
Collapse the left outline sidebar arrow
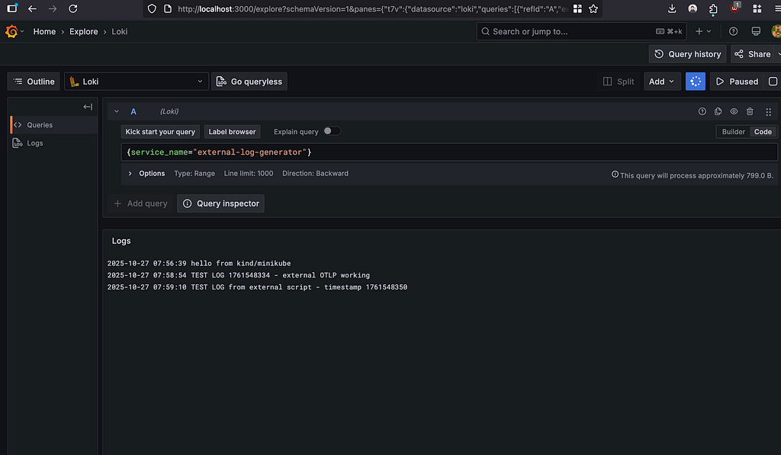tap(88, 107)
